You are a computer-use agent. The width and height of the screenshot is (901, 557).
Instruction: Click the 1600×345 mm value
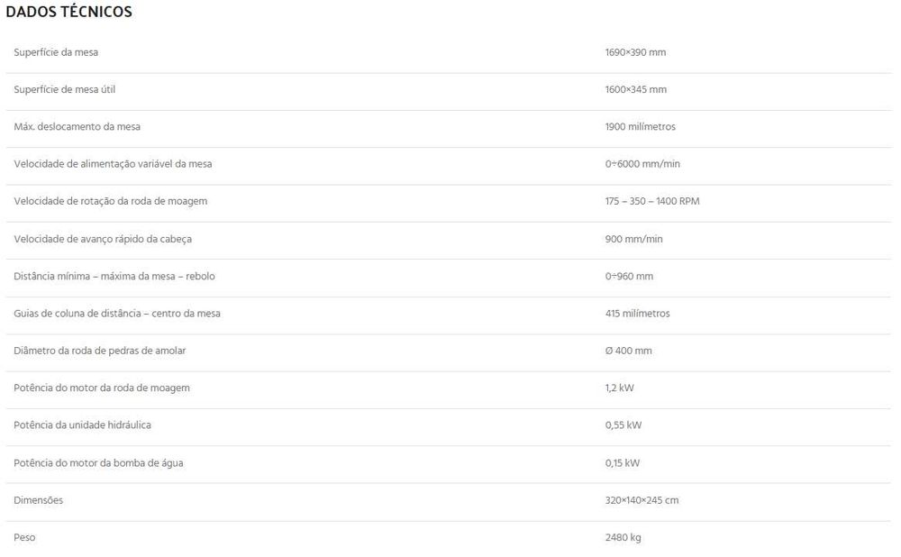tap(635, 89)
